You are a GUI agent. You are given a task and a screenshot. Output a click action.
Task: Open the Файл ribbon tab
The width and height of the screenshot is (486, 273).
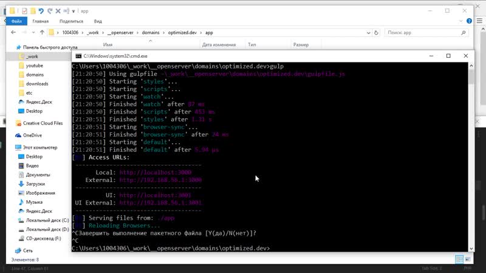[x=16, y=21]
